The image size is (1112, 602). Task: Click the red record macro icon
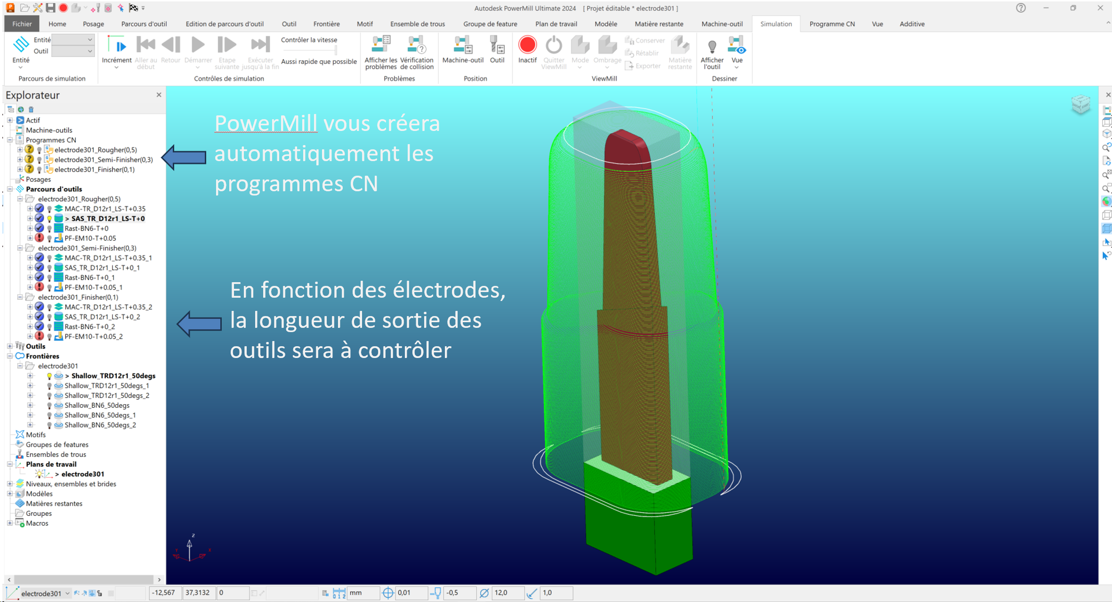pyautogui.click(x=63, y=8)
